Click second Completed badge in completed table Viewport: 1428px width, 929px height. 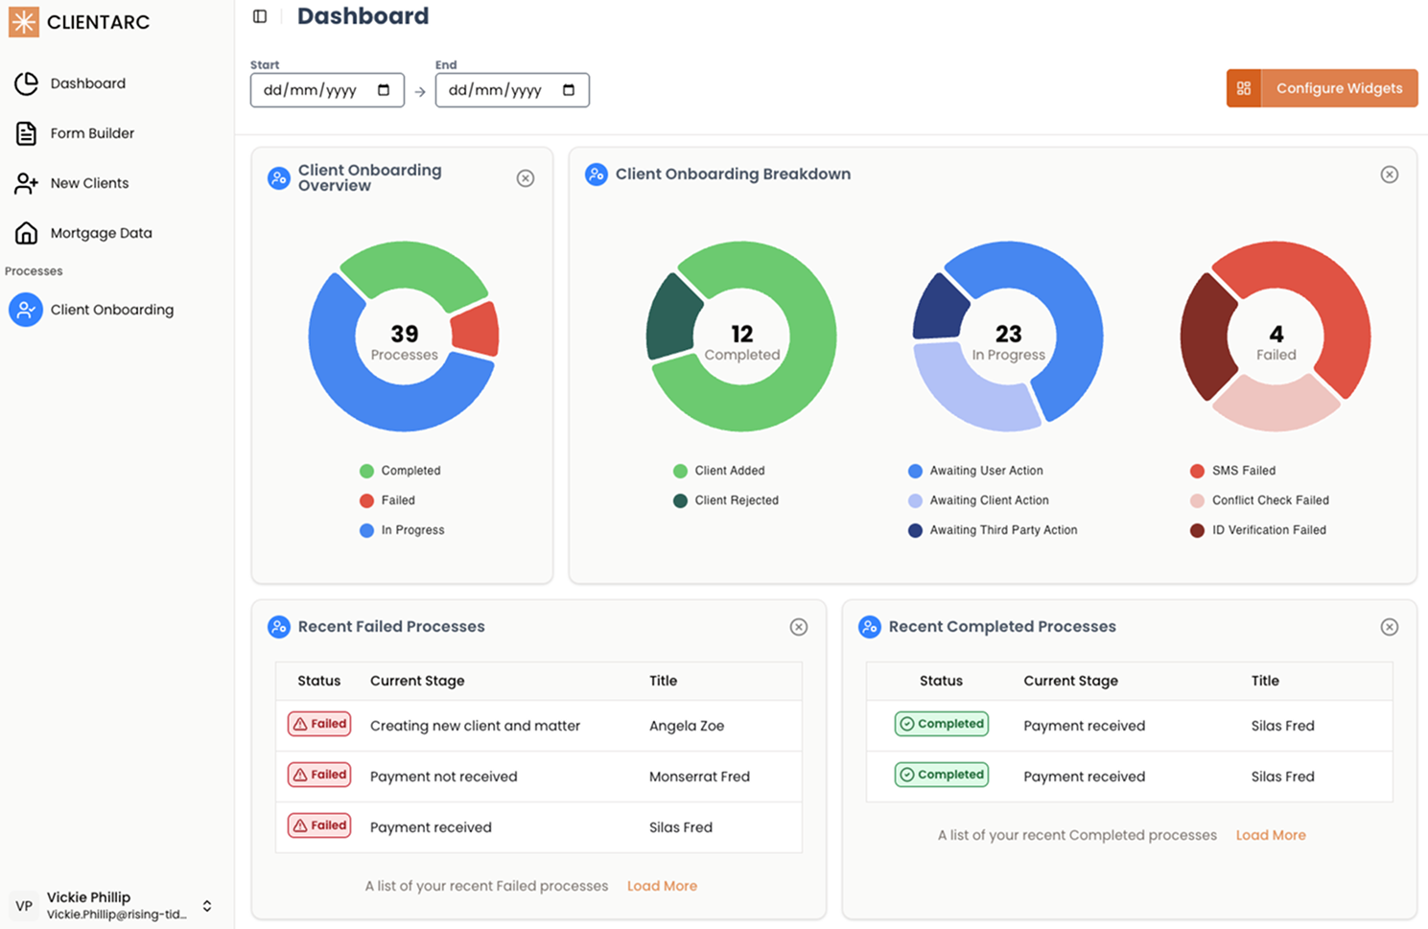click(x=942, y=775)
